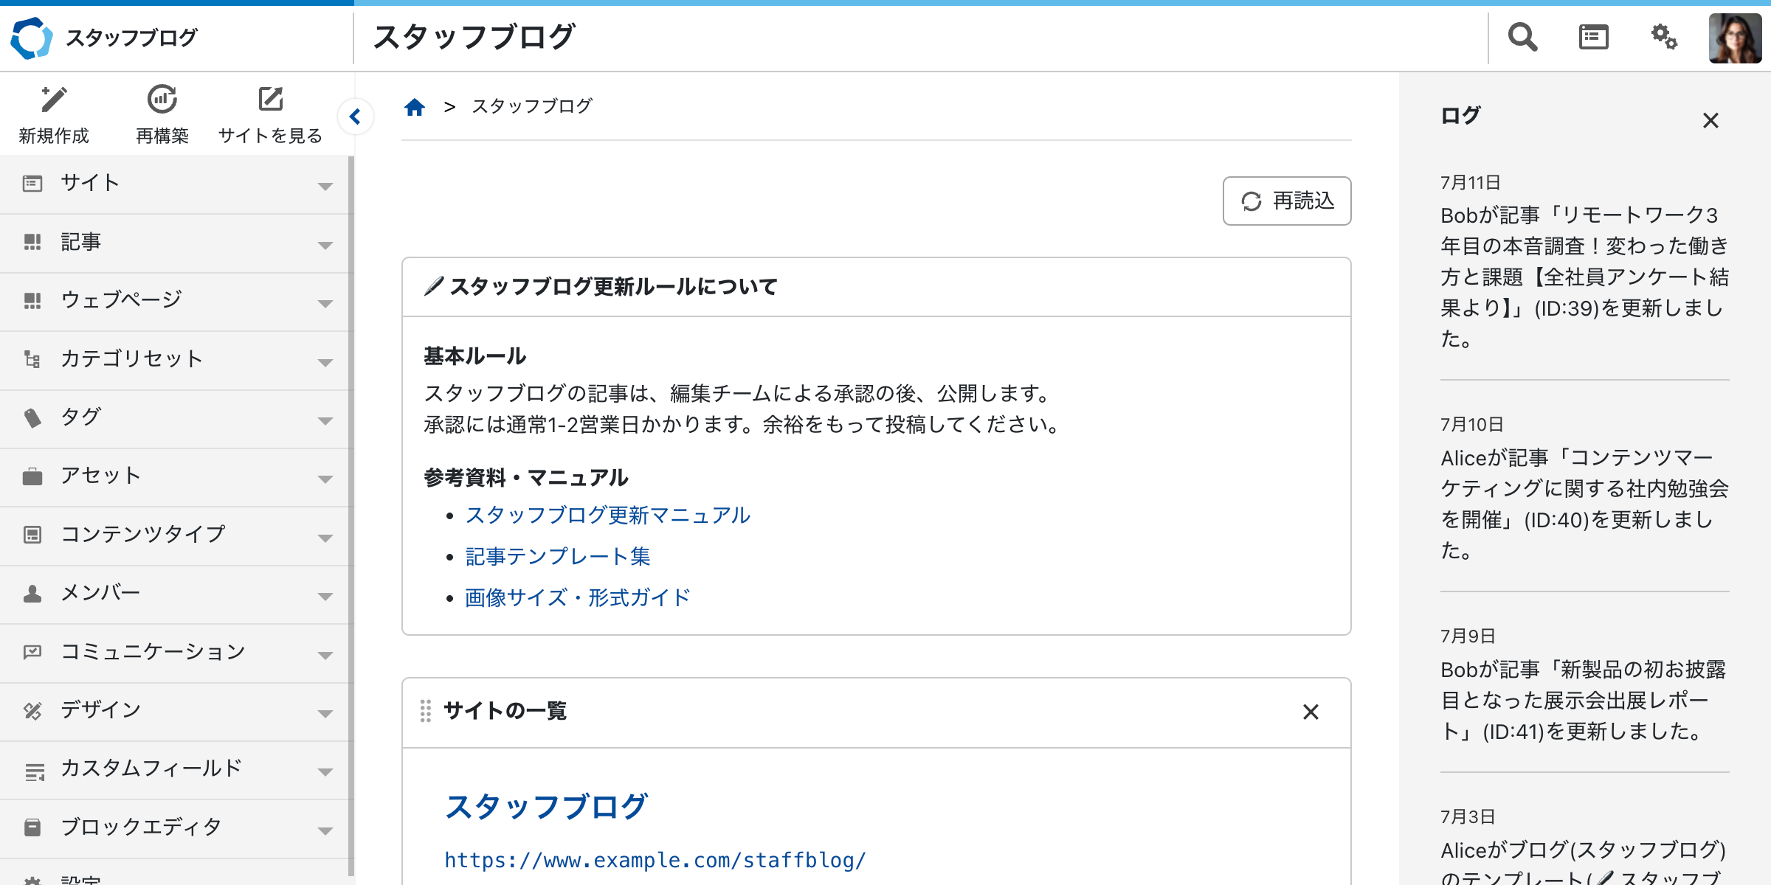The width and height of the screenshot is (1771, 885).
Task: Select the 新規作成 (create new) icon
Action: (52, 98)
